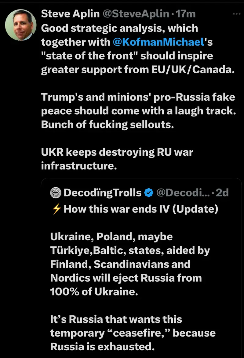
Task: Select the "UKR keeps destroying RU war" line
Action: 117,152
